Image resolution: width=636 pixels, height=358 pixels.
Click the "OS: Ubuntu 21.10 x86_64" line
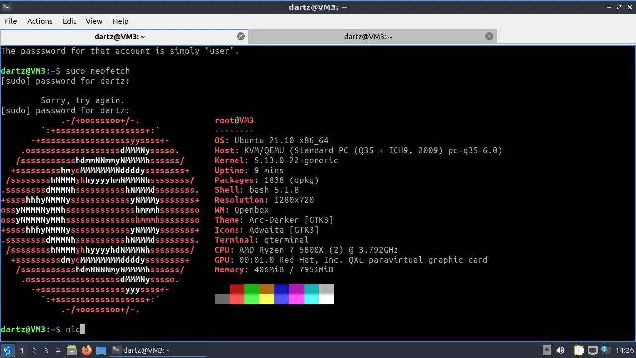point(272,140)
